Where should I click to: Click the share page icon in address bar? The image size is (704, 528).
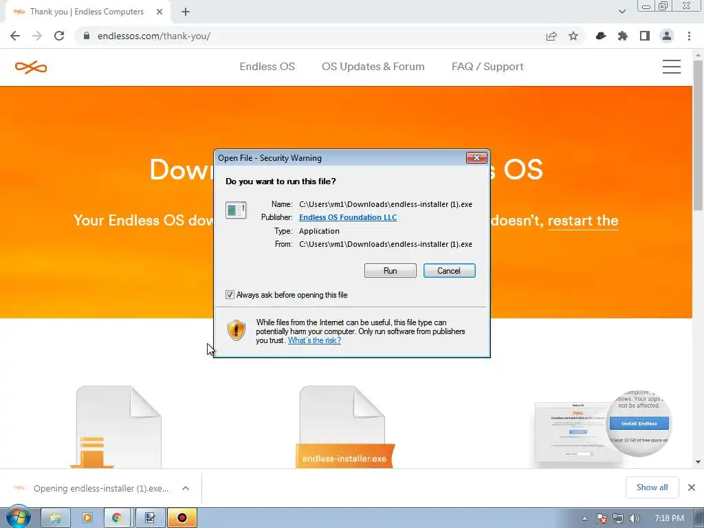point(551,36)
